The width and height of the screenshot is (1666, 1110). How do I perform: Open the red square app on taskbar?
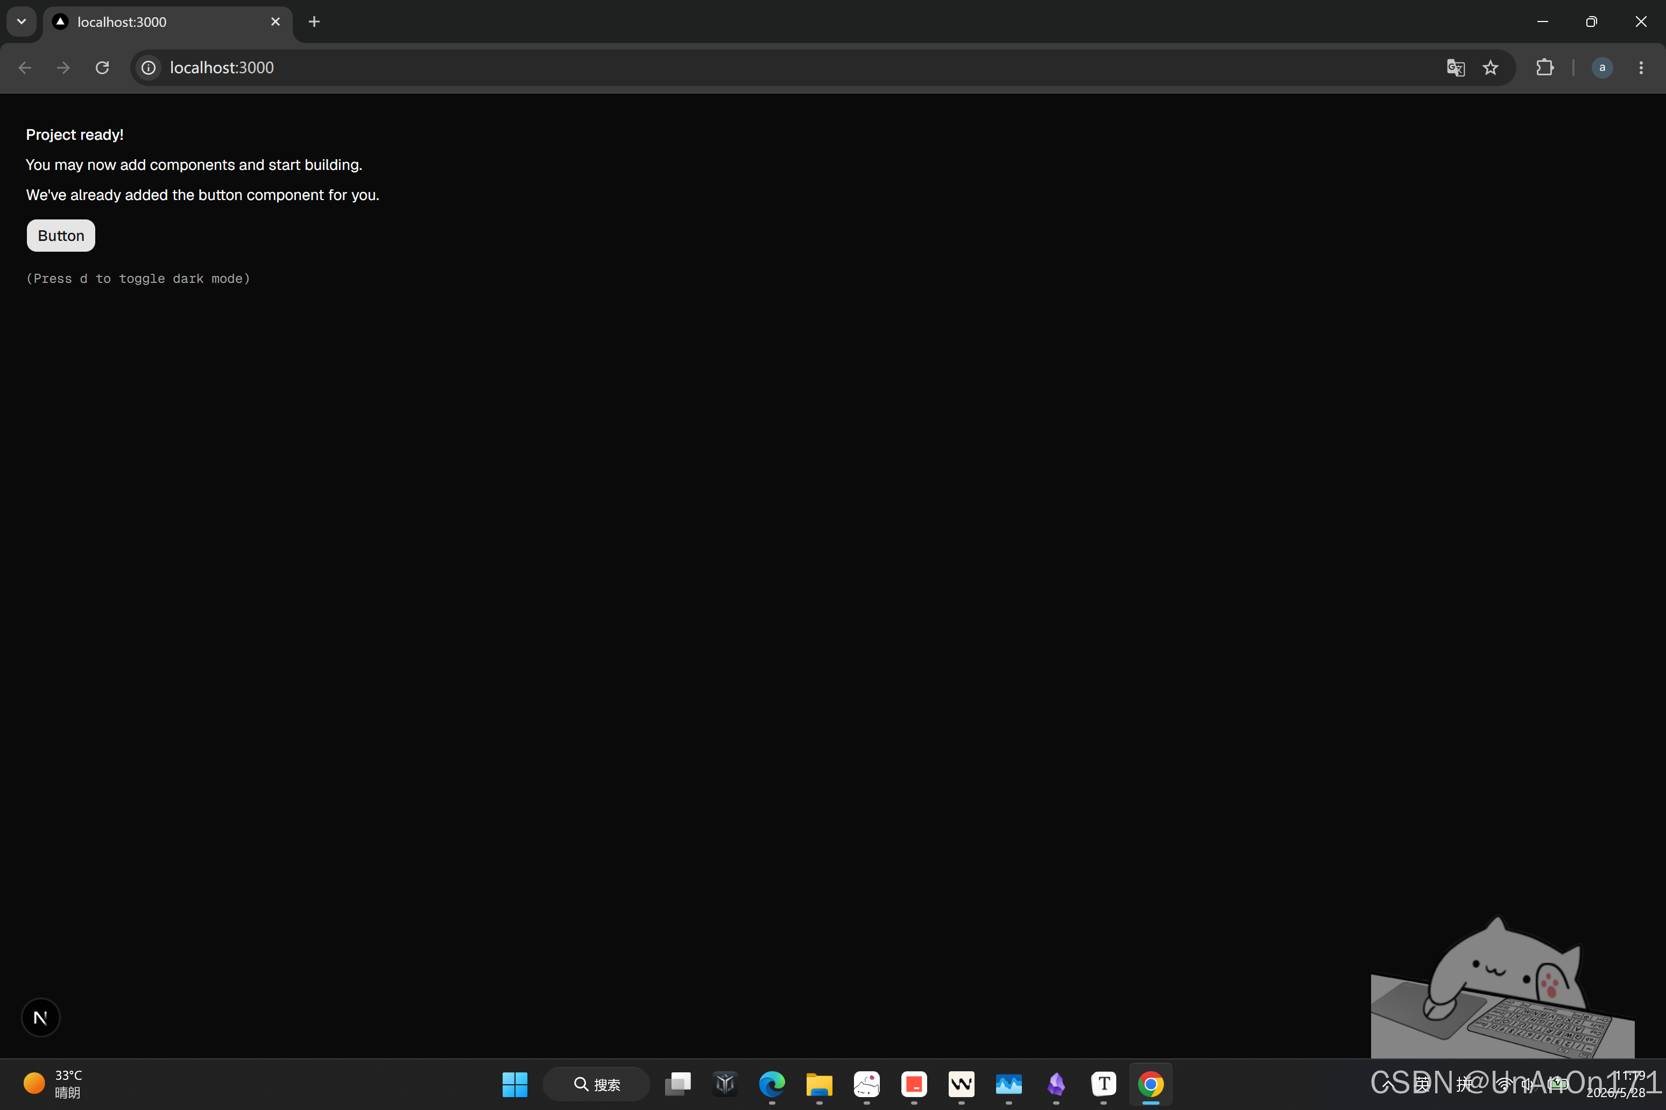914,1084
